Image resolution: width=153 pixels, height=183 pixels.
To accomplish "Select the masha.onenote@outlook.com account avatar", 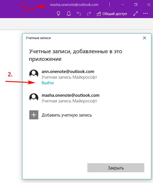I will click(x=34, y=97).
